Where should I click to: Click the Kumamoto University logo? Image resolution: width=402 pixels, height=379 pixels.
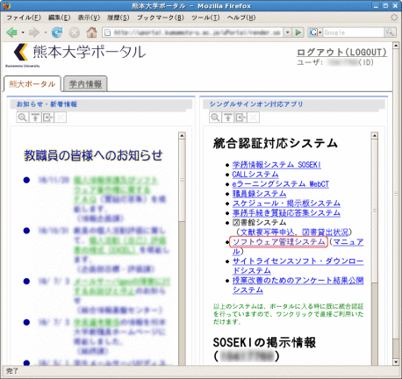pos(21,55)
